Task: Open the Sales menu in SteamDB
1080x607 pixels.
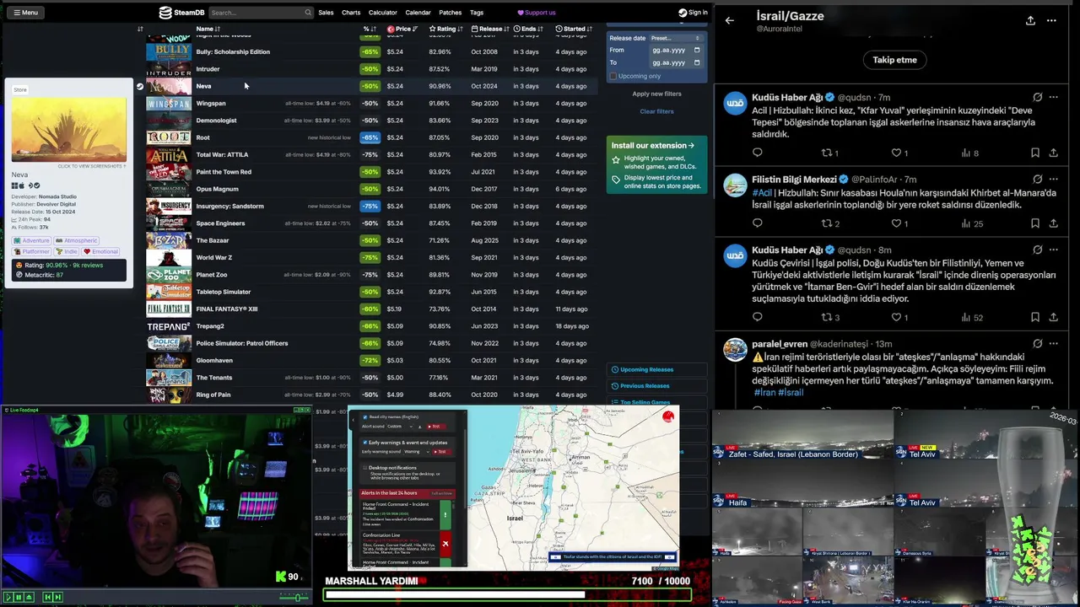Action: [326, 13]
